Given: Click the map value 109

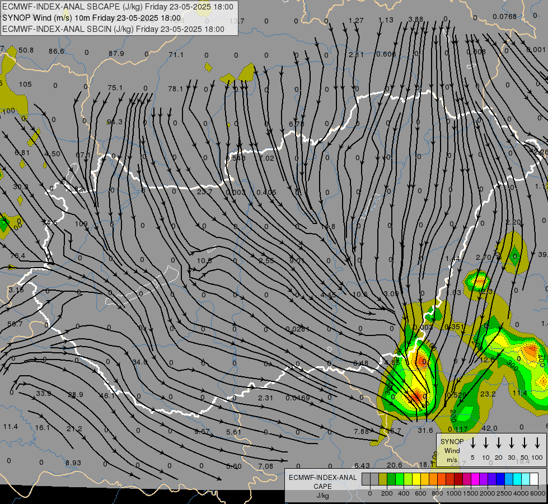Looking at the screenshot, I should [81, 223].
